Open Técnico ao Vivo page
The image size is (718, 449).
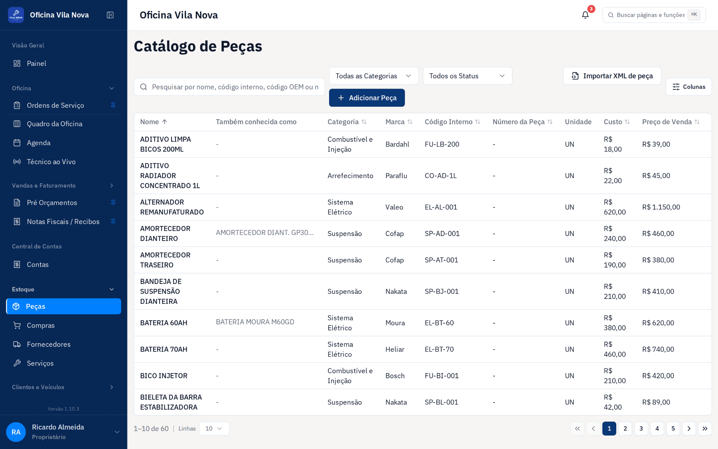tap(64, 162)
